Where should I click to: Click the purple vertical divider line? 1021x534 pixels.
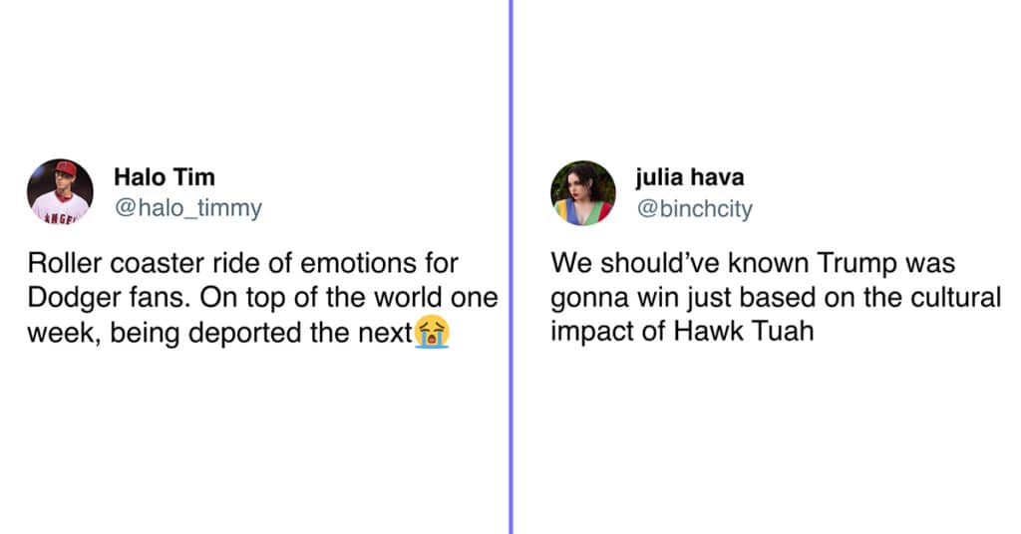tap(511, 267)
